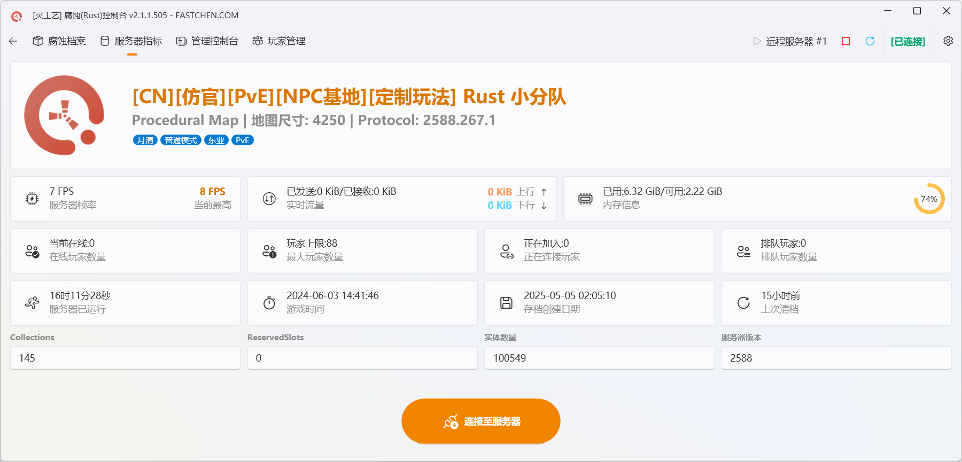Click the game time stopwatch icon
This screenshot has width=962, height=462.
coord(269,303)
